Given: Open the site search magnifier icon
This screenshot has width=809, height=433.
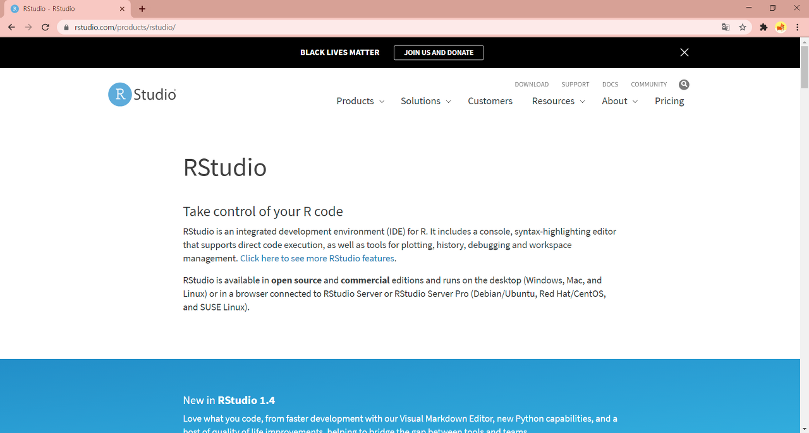Looking at the screenshot, I should 684,85.
